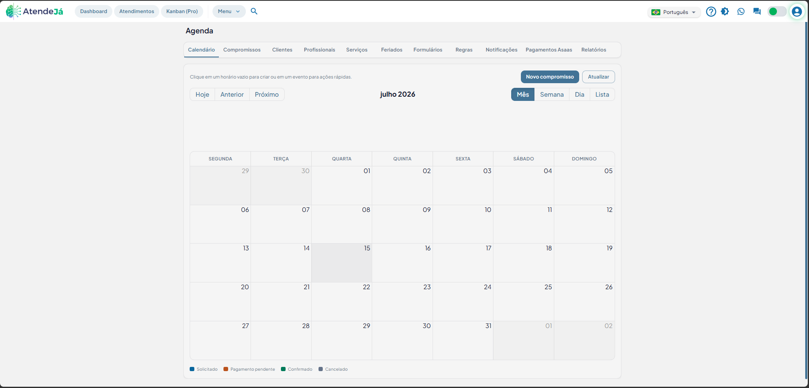Toggle the green online status switch
Screen dimensions: 809x388
click(x=777, y=11)
